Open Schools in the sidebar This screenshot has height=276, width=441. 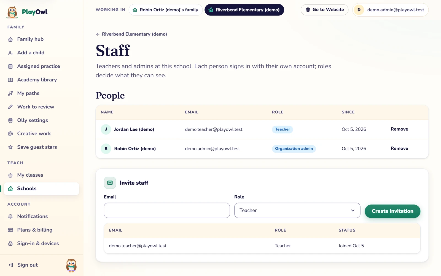tap(42, 189)
